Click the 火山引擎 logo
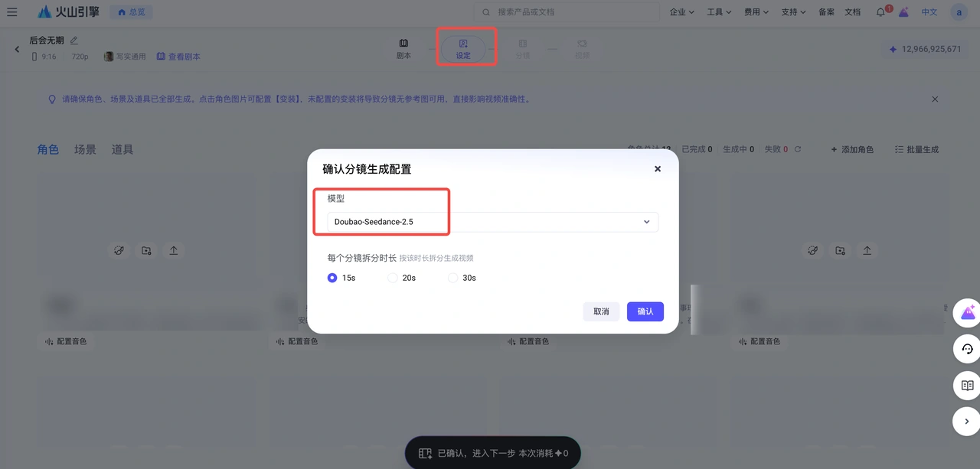 (x=68, y=12)
